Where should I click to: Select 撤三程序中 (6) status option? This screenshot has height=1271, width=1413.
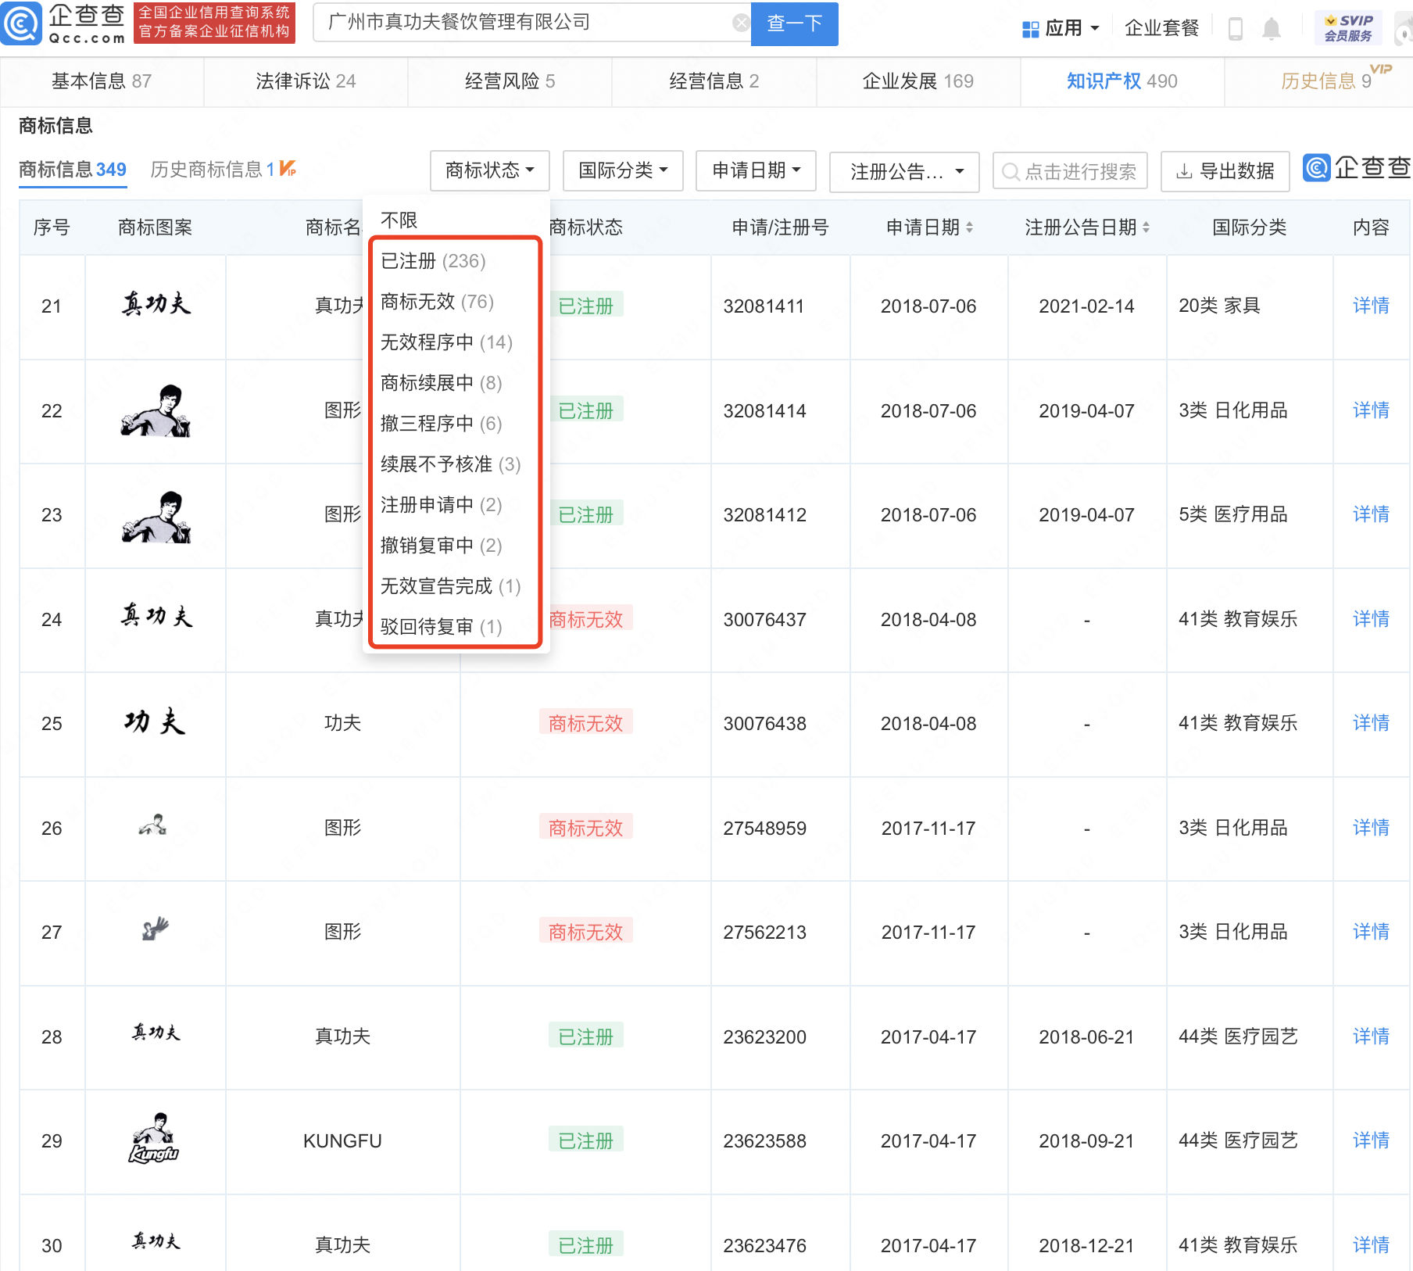coord(442,424)
